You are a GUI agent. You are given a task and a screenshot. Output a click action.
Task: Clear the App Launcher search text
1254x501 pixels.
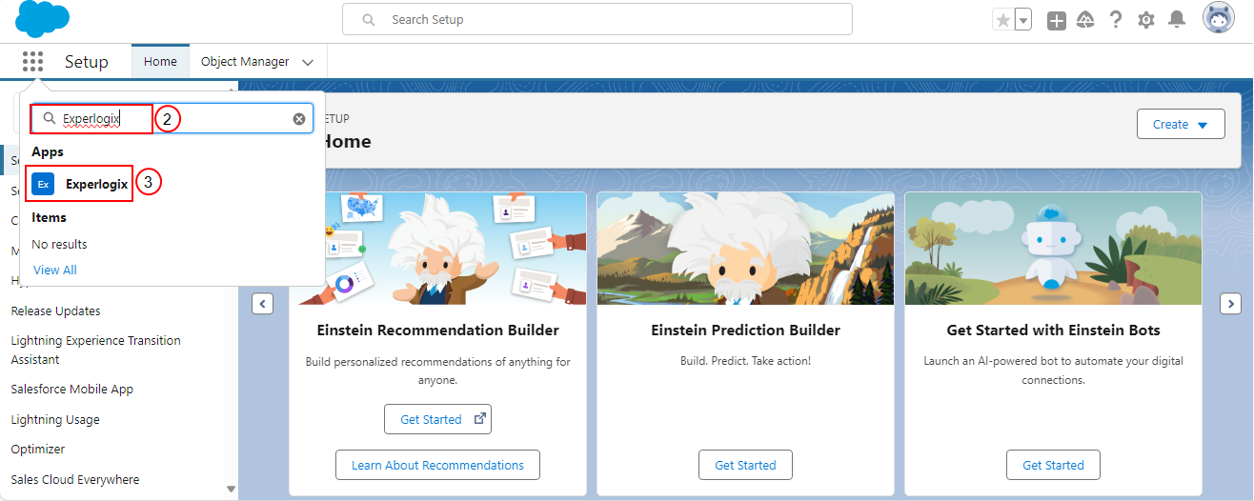(x=299, y=119)
